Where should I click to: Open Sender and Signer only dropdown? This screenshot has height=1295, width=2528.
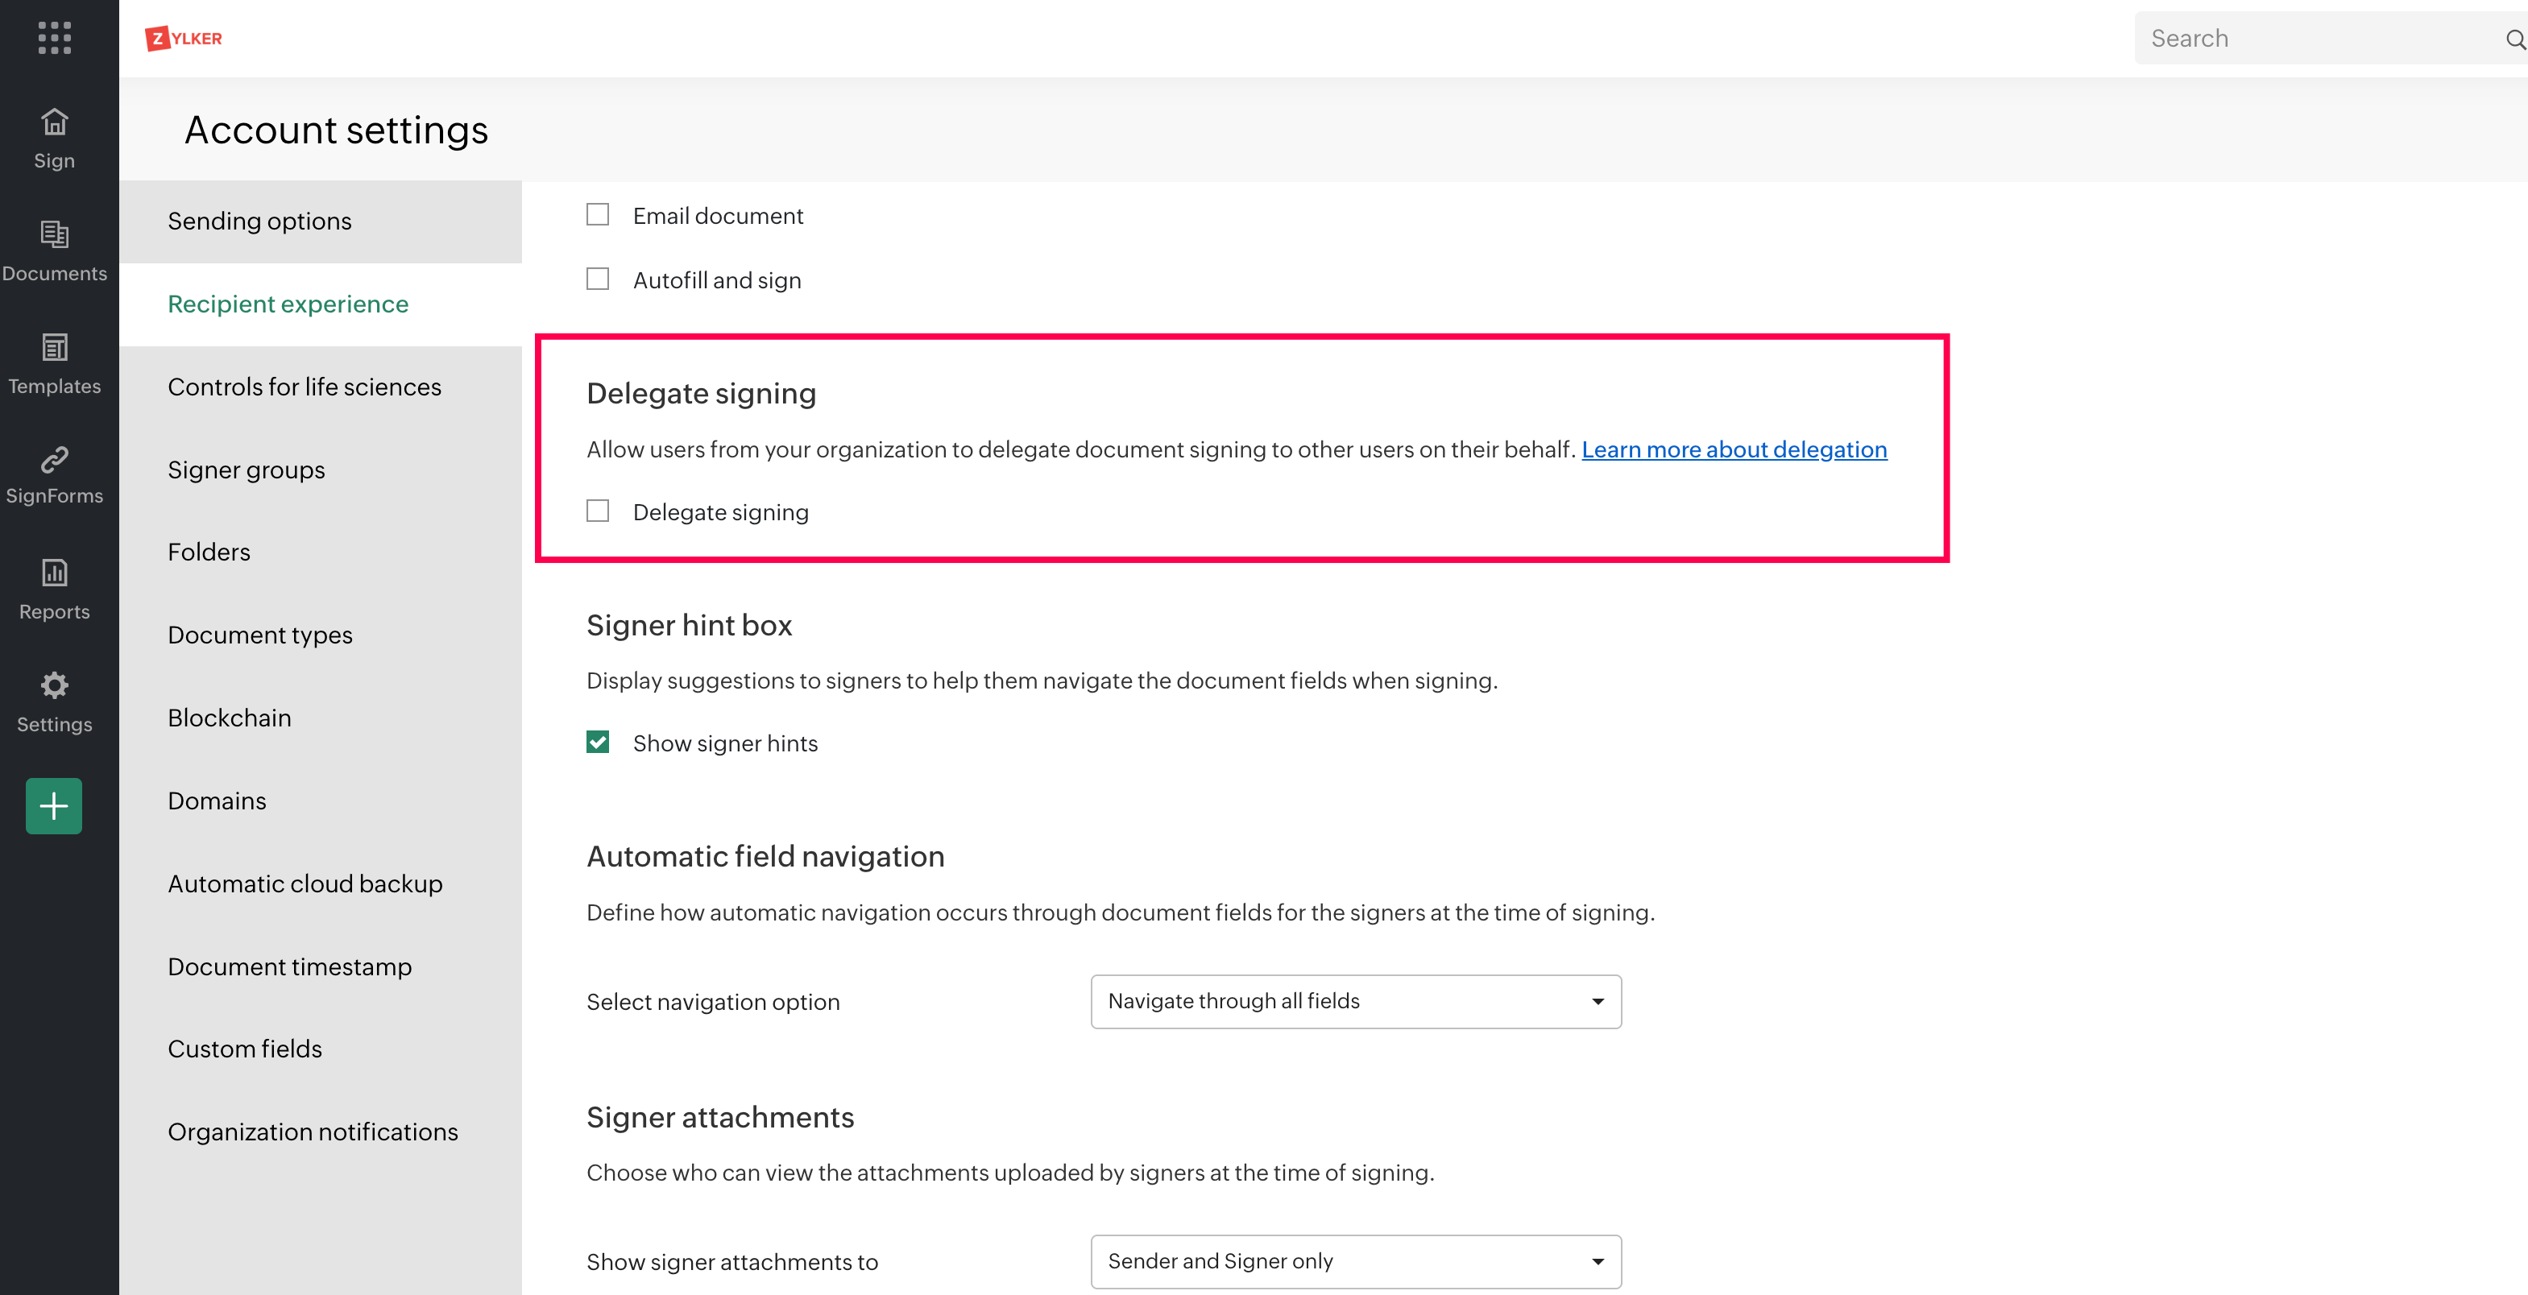(1355, 1260)
